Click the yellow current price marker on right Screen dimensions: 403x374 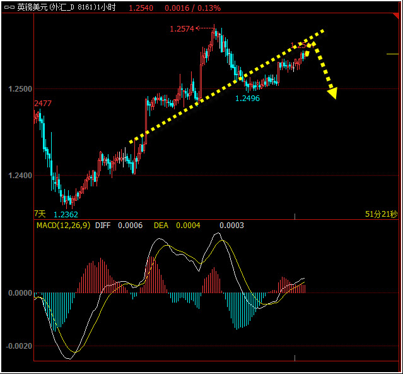point(392,54)
